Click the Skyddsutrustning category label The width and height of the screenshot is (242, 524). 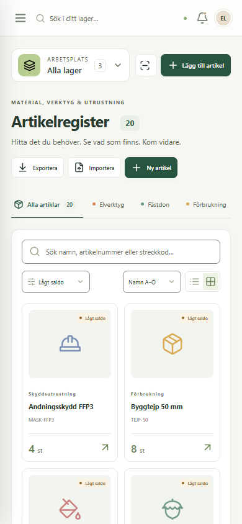click(52, 394)
